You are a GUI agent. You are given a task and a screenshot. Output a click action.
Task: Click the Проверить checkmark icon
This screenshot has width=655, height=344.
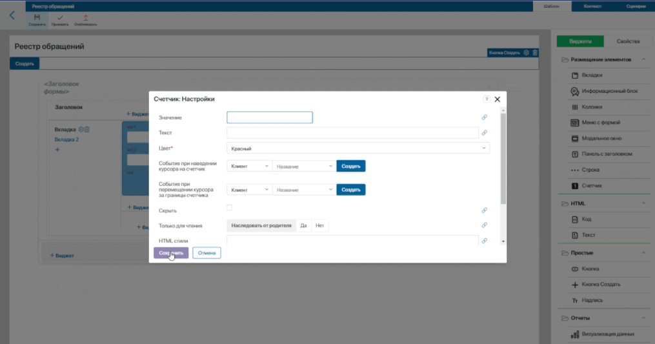point(60,17)
